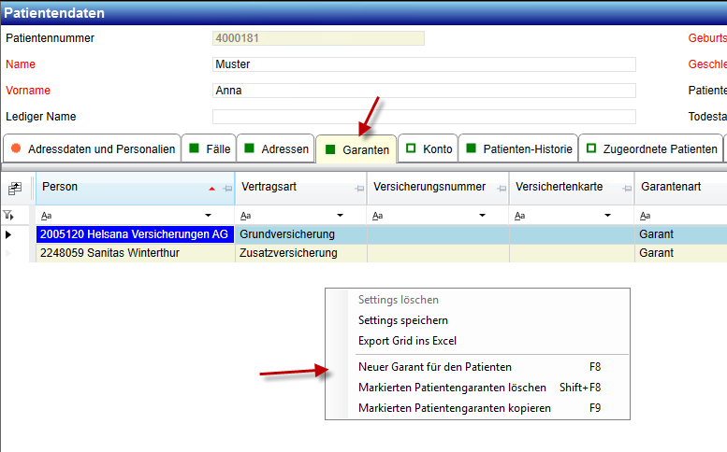
Task: Open the Patienten-Historie tab
Action: (518, 148)
